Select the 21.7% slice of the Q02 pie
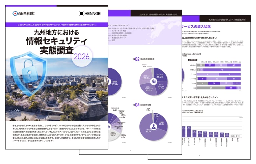 click(161, 87)
